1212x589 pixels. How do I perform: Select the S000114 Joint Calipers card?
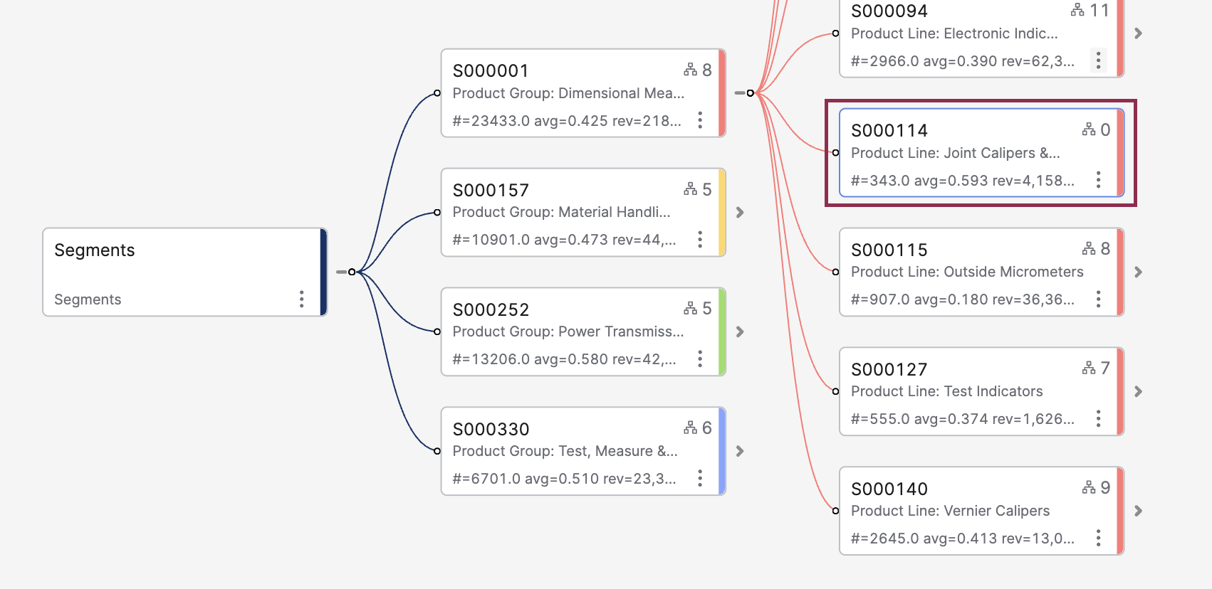pyautogui.click(x=961, y=153)
